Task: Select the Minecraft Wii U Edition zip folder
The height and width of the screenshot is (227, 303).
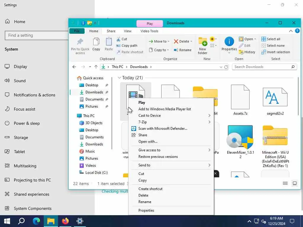Action: coord(275,147)
